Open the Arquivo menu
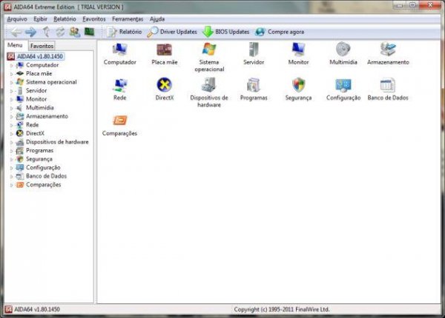This screenshot has height=318, width=445. click(x=17, y=19)
